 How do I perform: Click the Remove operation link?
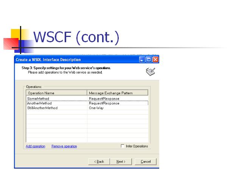64,146
